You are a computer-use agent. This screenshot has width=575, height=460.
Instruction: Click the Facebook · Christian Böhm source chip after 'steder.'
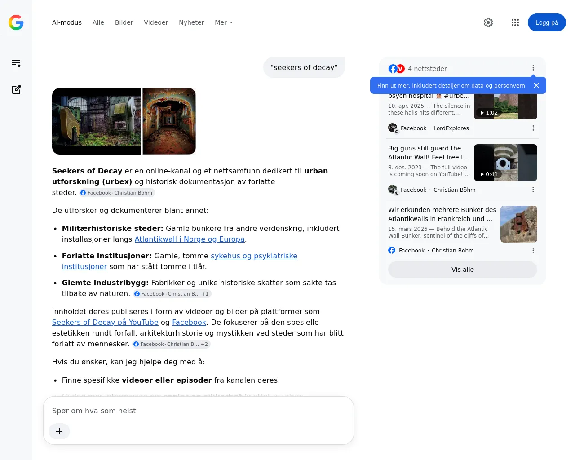[x=117, y=193]
